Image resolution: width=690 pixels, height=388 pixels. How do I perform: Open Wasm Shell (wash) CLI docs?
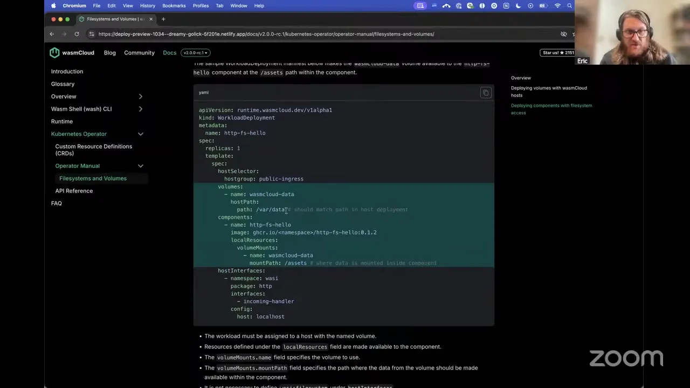(x=81, y=109)
